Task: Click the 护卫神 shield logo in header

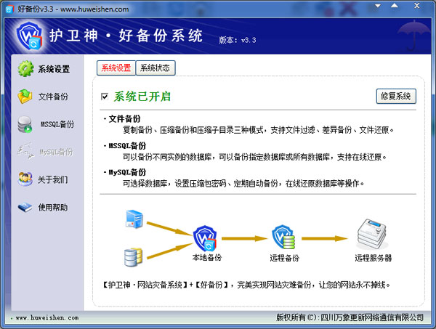Action: point(28,36)
